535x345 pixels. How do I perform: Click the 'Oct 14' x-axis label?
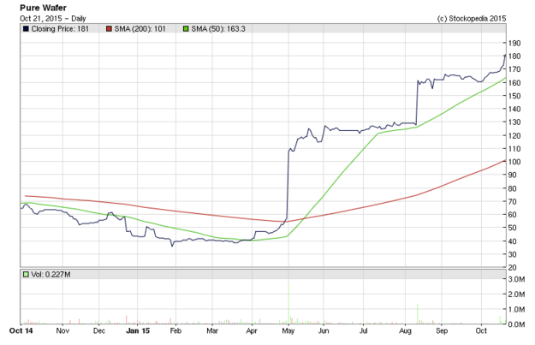(21, 330)
